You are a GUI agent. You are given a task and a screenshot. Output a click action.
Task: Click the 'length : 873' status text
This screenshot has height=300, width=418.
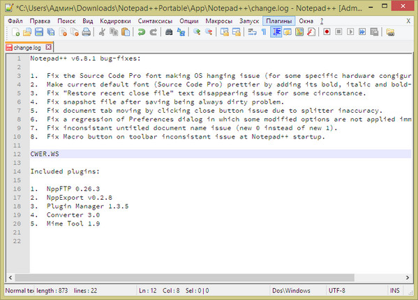[x=52, y=291]
